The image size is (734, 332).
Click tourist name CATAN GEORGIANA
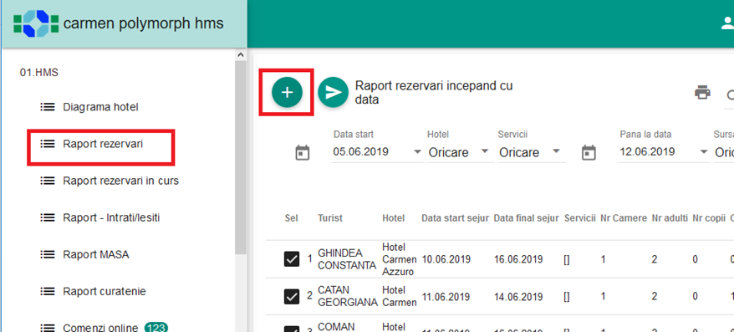coord(347,296)
